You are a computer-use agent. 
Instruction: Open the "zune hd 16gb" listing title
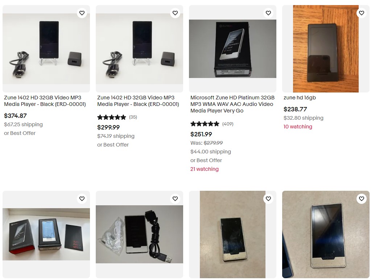pyautogui.click(x=300, y=98)
